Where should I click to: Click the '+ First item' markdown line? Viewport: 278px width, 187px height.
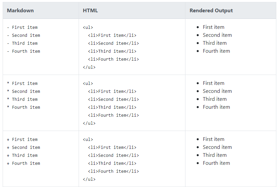(22, 140)
